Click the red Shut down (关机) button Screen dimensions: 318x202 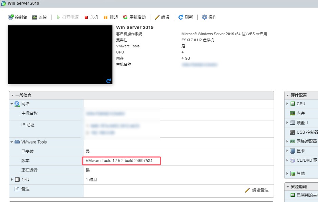[x=91, y=17]
